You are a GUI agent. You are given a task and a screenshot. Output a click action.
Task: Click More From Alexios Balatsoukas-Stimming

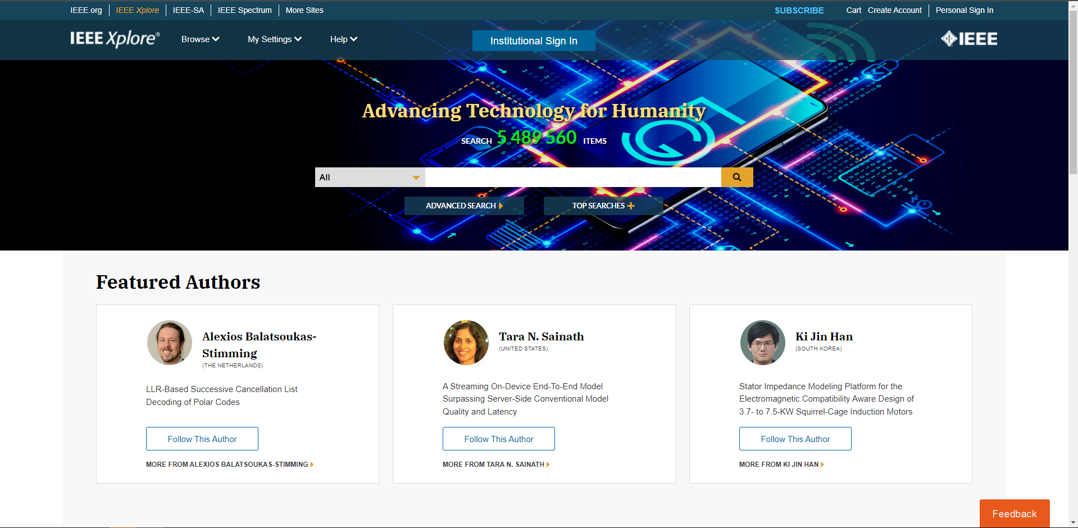[230, 465]
